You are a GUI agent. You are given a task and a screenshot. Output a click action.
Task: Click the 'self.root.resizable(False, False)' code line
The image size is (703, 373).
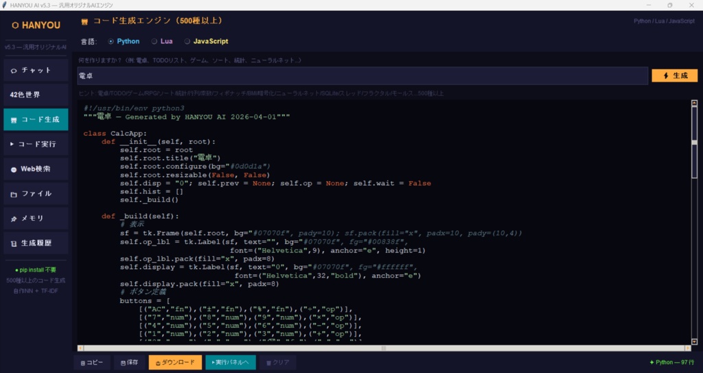click(195, 175)
